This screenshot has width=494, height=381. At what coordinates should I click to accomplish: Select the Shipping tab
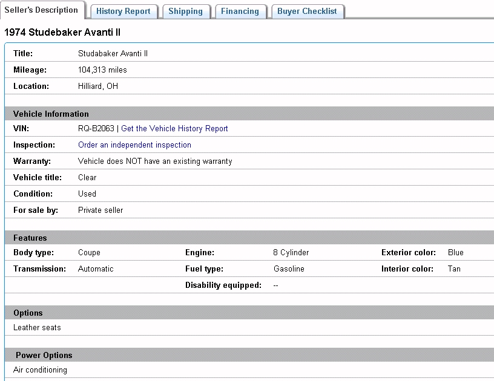tap(185, 11)
